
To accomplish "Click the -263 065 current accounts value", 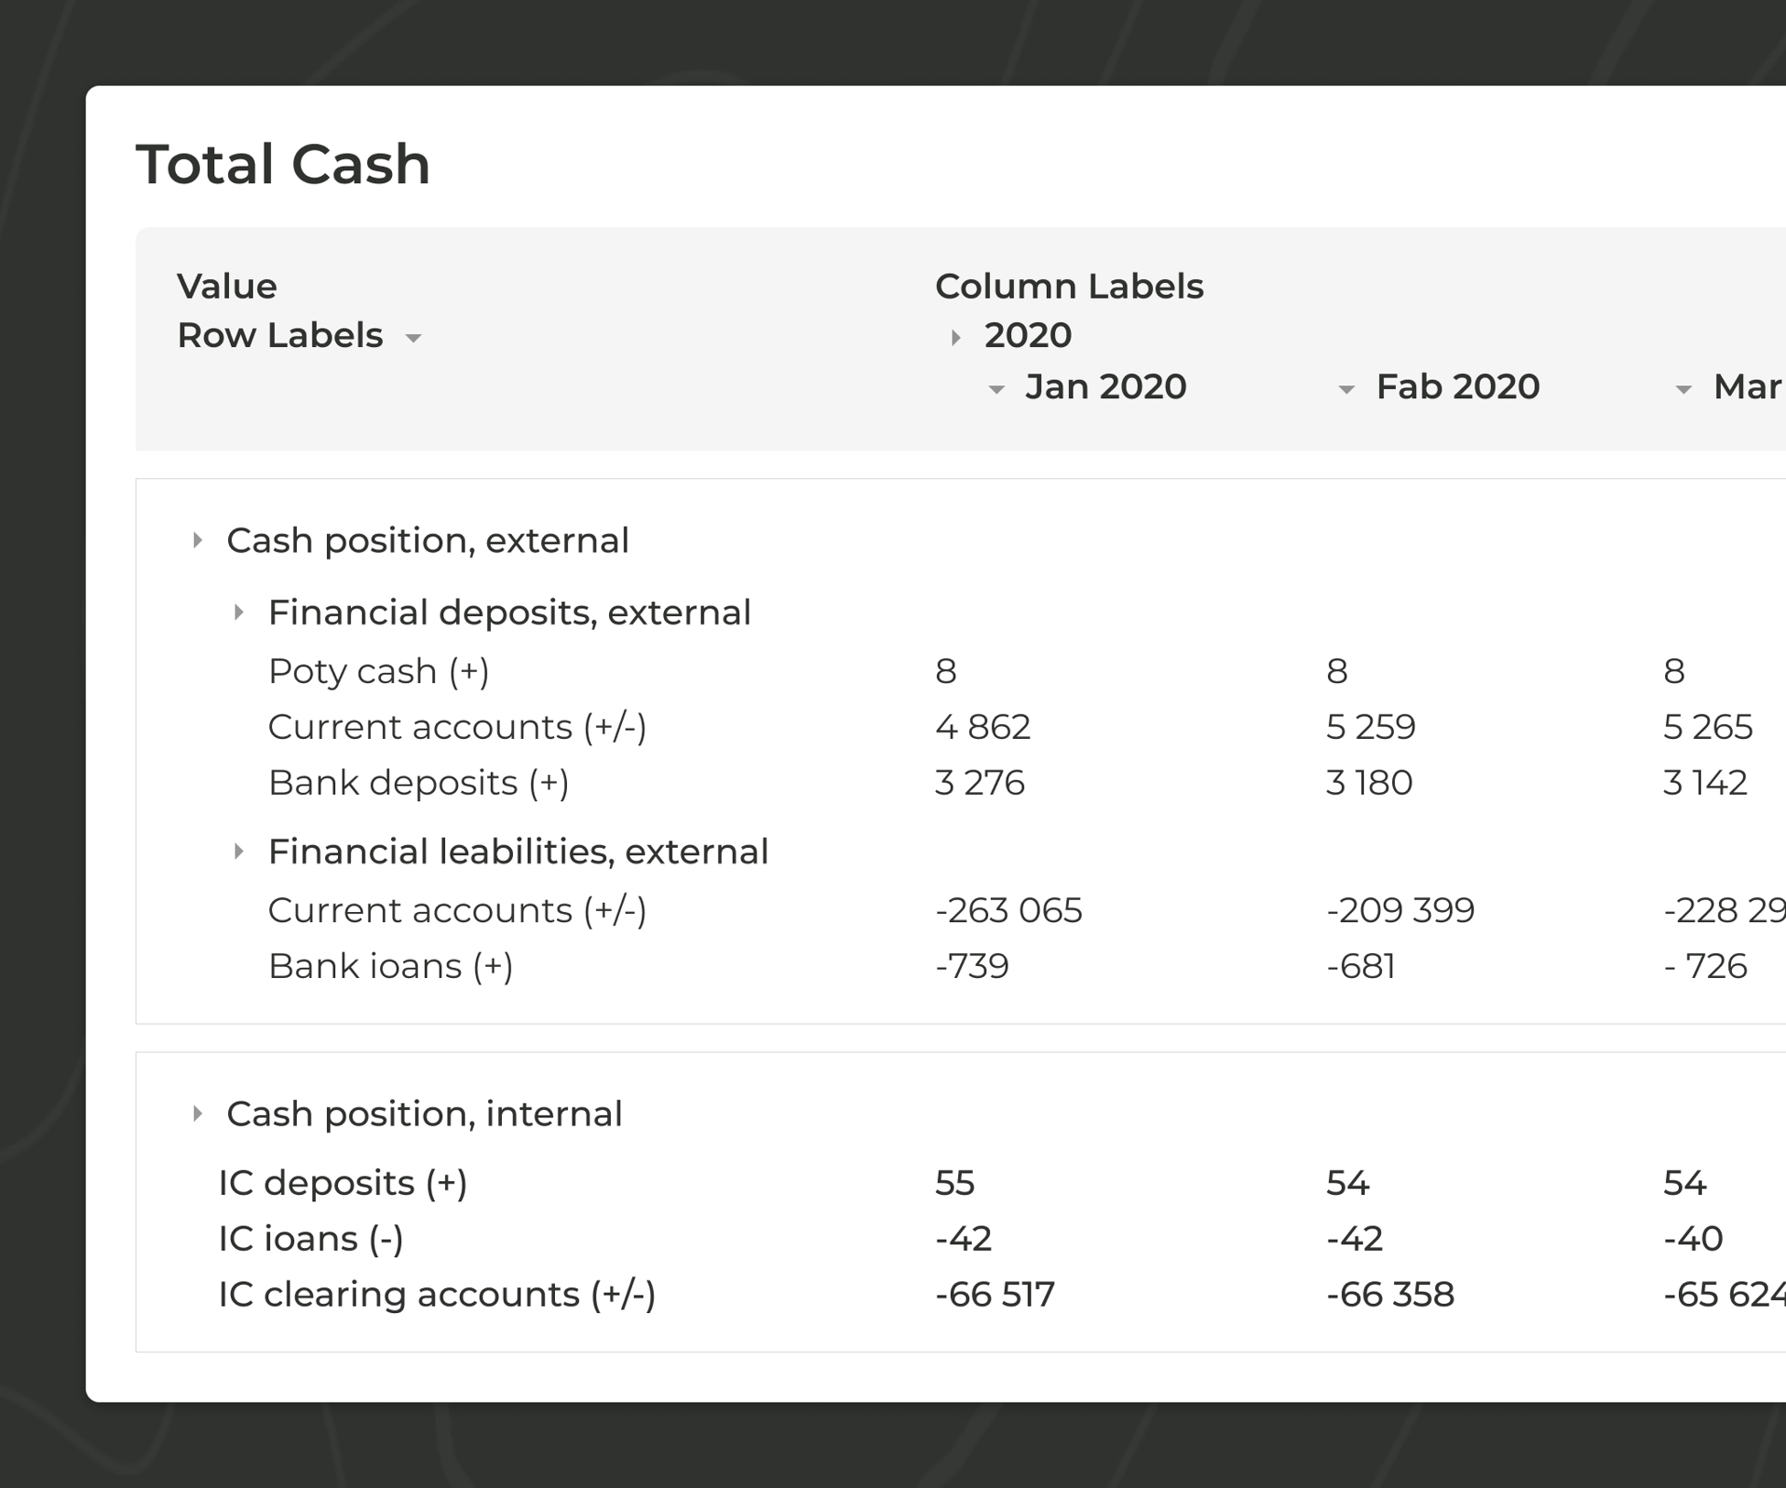I will click(x=1008, y=910).
